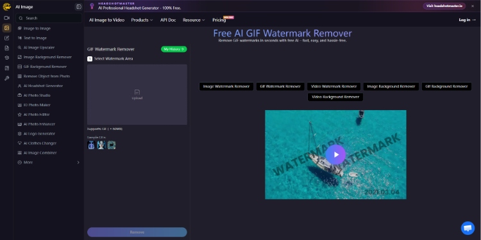
Task: Click the ID Photo Maker icon
Action: click(x=20, y=105)
